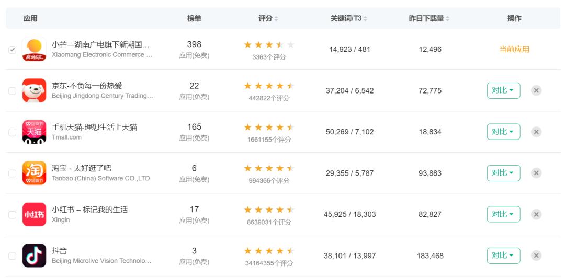Sort by the 评分 column header
This screenshot has width=565, height=278.
point(268,18)
